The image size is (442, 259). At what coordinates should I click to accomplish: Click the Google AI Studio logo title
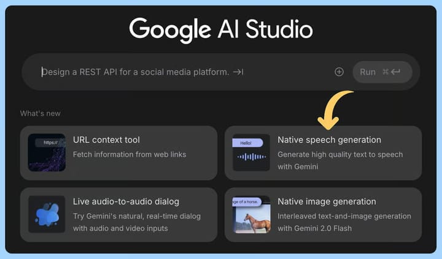tap(221, 29)
